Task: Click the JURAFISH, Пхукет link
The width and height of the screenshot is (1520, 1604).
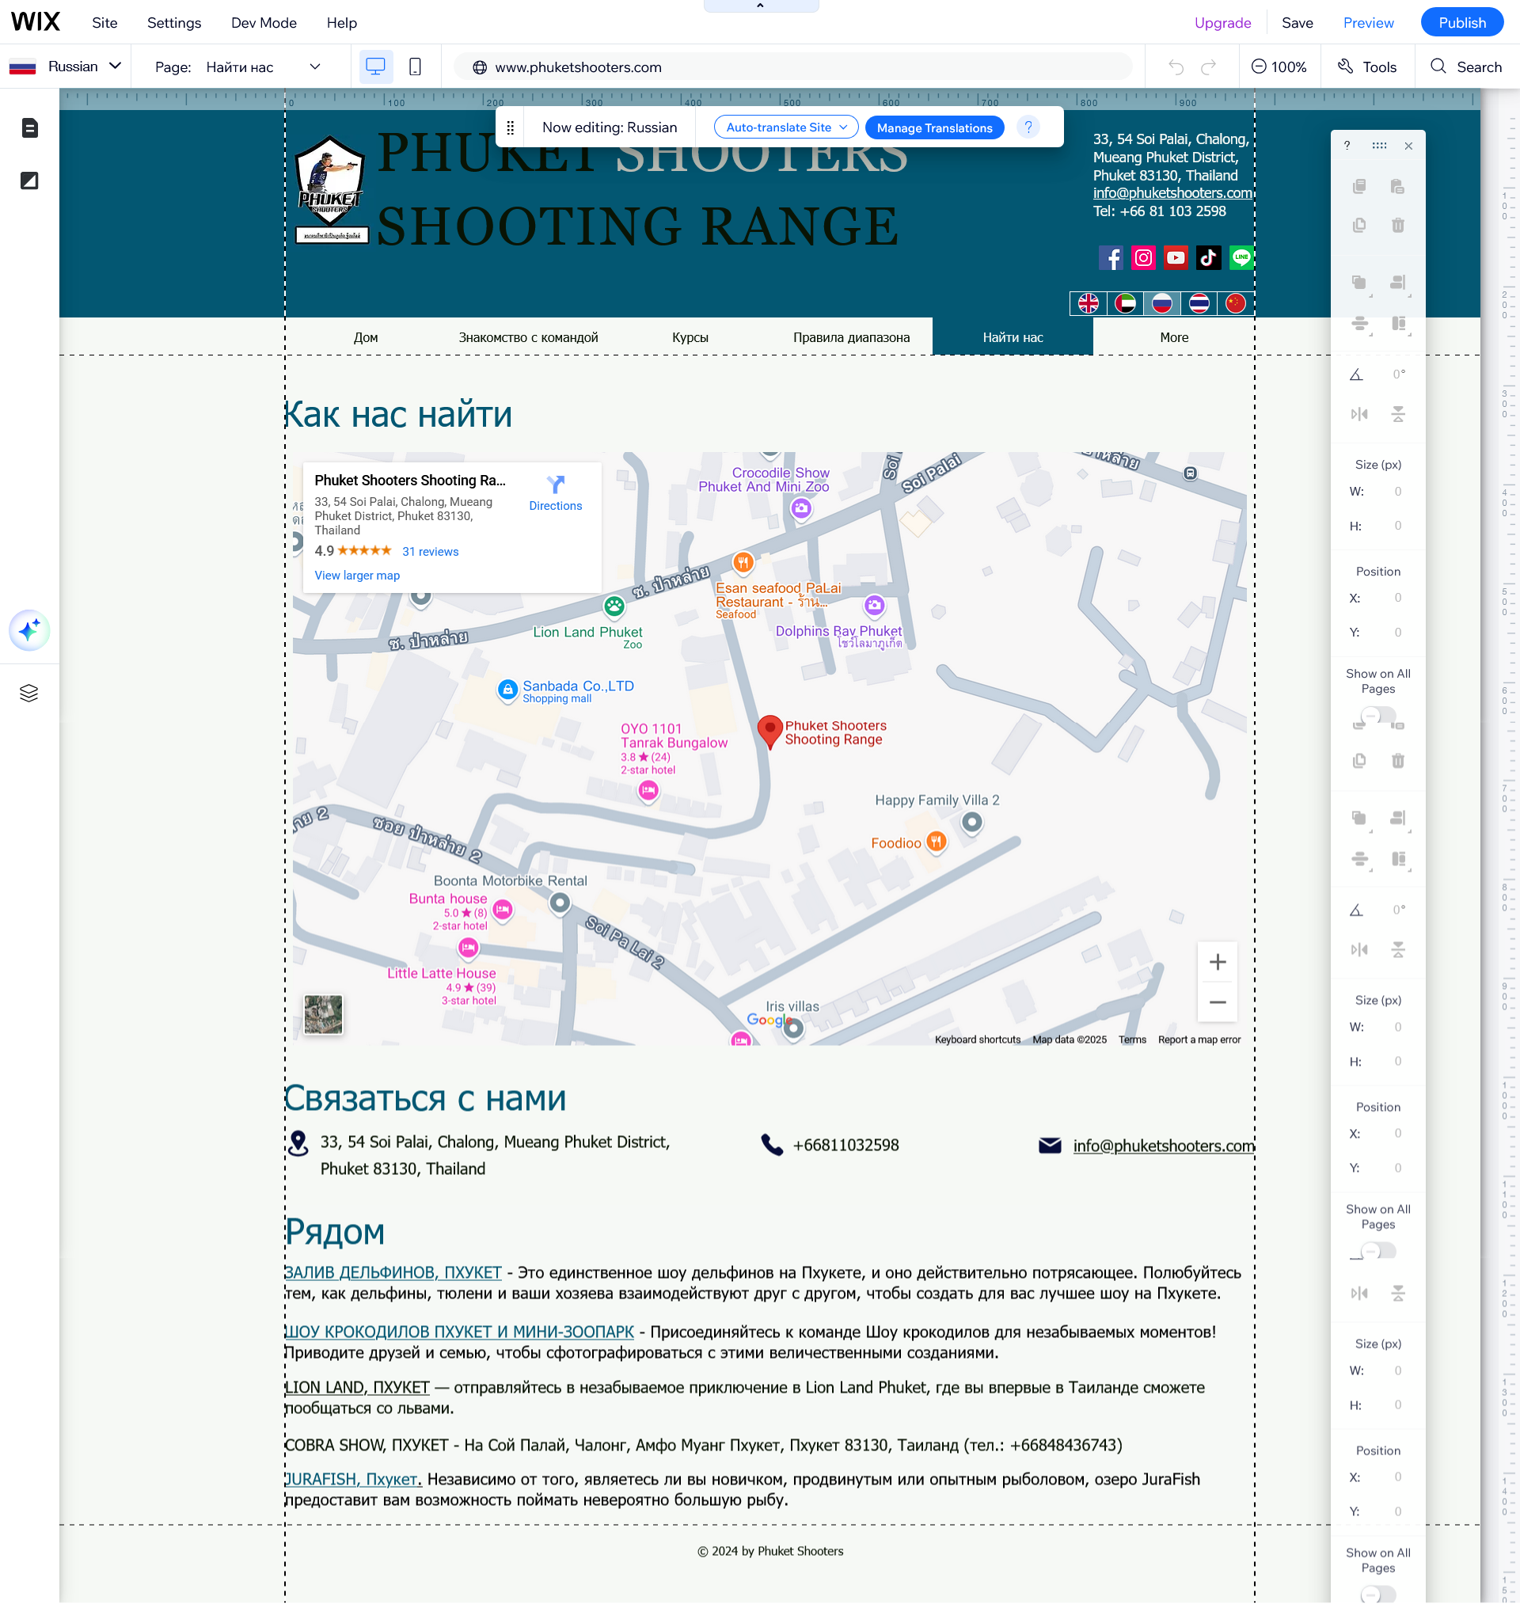Action: click(353, 1479)
